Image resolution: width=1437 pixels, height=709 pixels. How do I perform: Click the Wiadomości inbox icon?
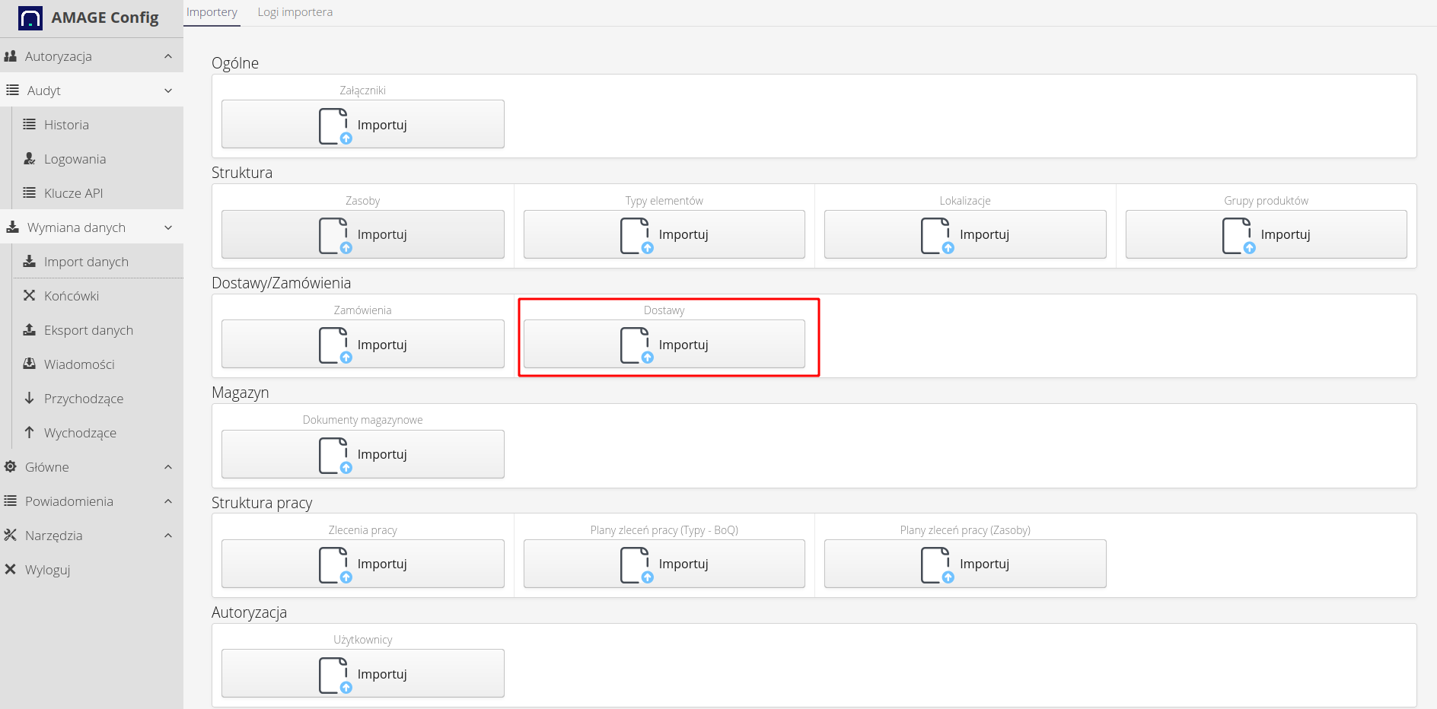tap(30, 364)
